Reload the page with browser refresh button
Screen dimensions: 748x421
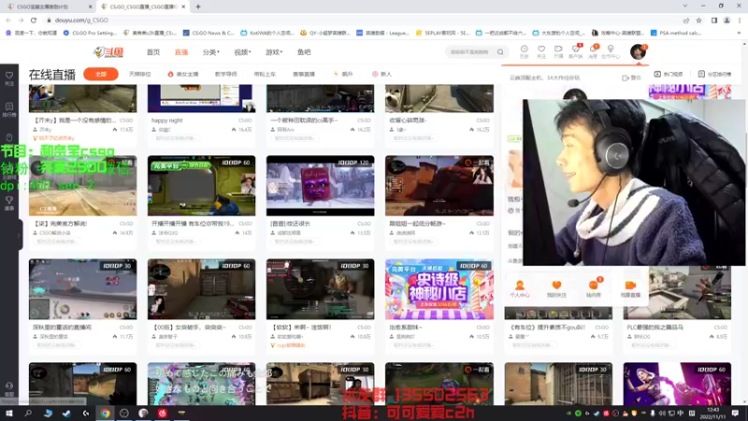tap(34, 20)
